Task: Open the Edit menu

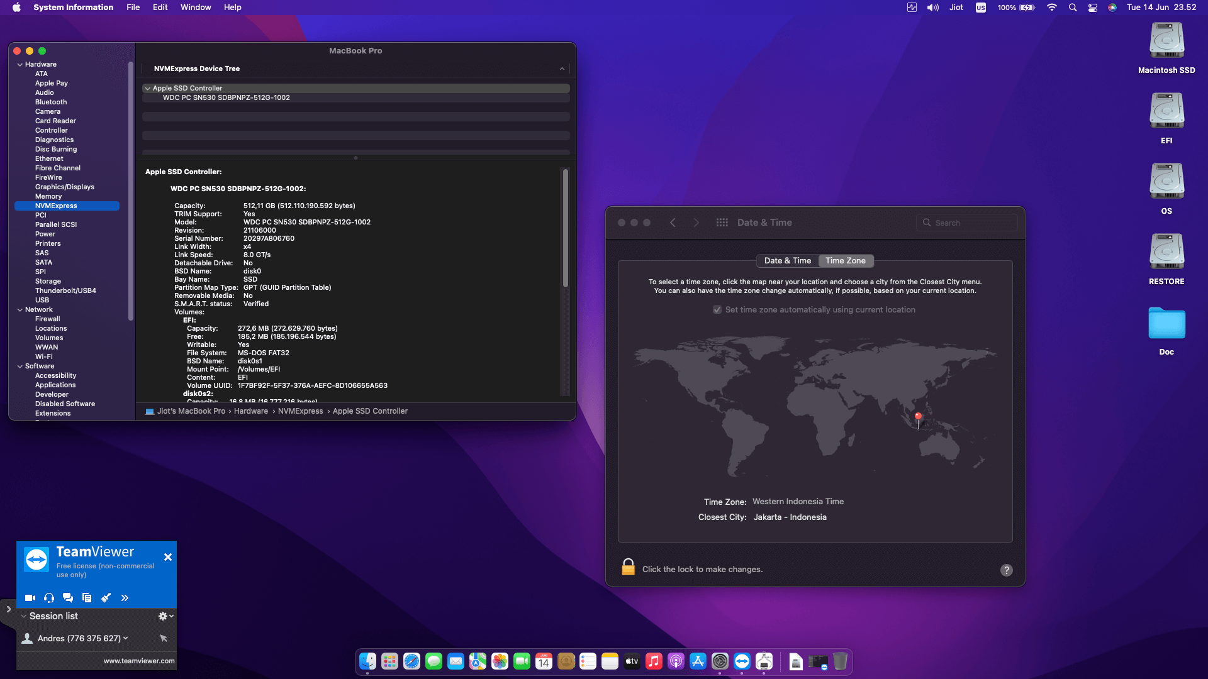Action: tap(160, 8)
